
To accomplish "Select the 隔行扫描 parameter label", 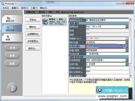I will (77, 42).
